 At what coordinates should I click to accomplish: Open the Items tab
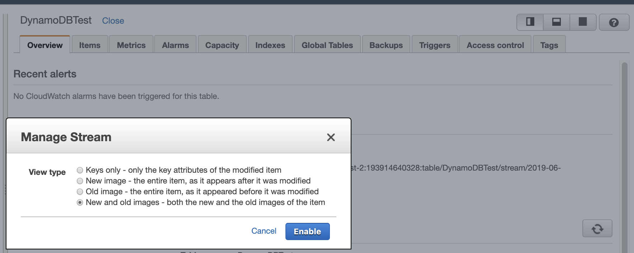click(90, 45)
